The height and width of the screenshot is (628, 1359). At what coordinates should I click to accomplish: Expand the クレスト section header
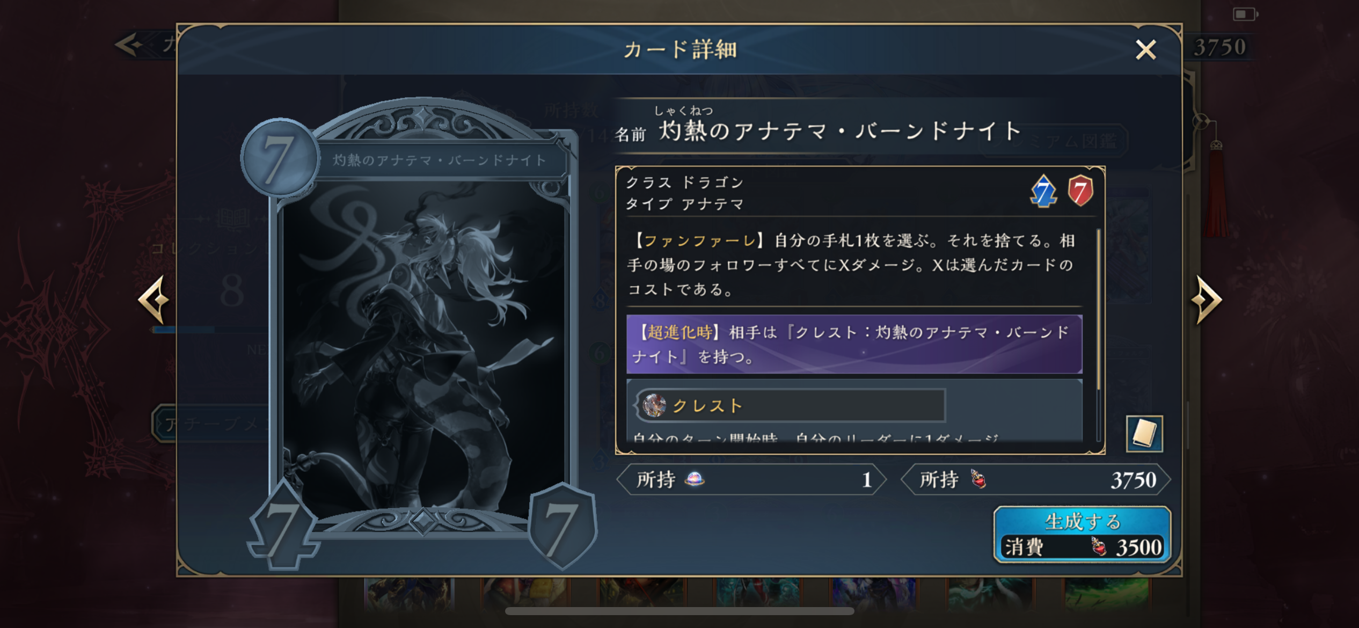[x=791, y=406]
